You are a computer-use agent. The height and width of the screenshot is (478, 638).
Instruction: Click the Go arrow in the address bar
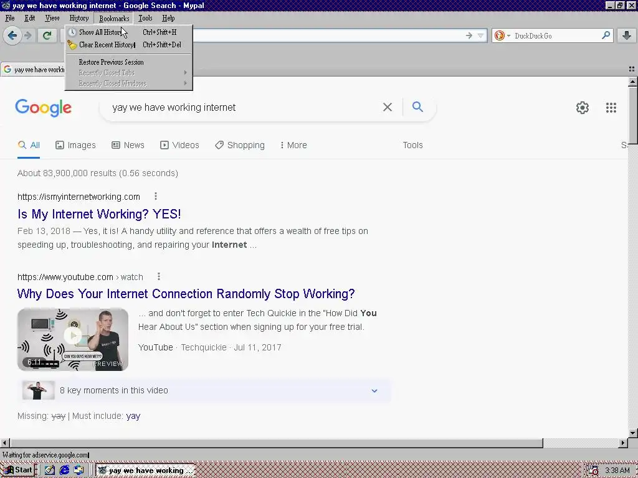pos(469,35)
